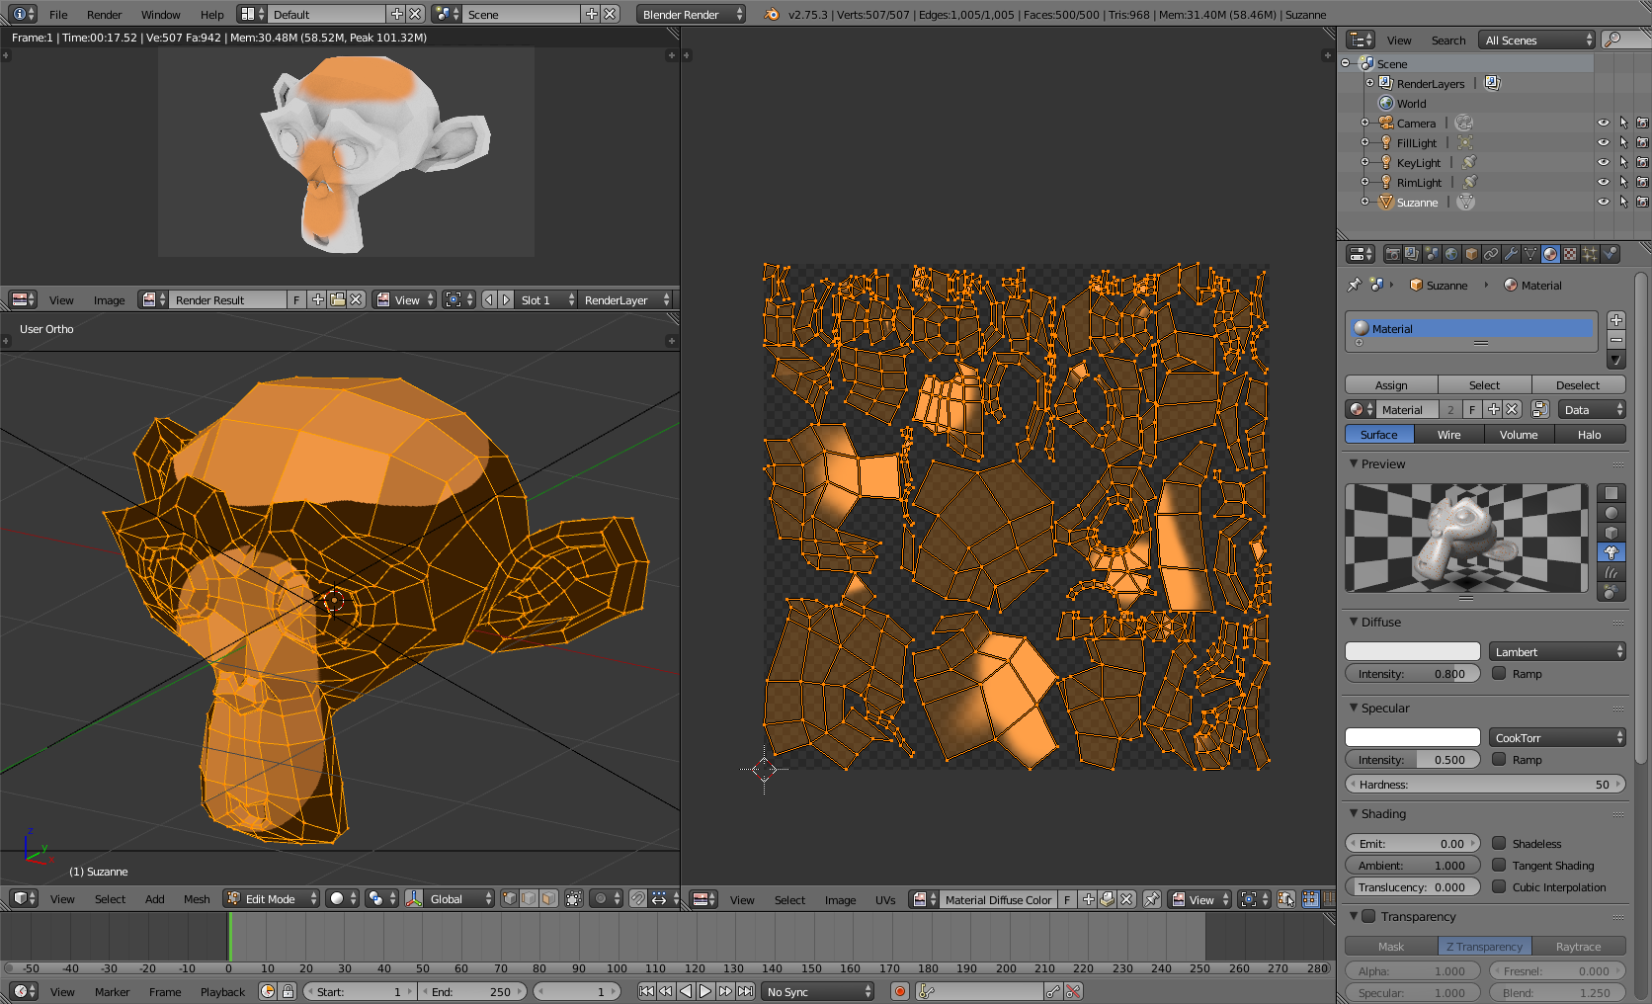The height and width of the screenshot is (1004, 1652).
Task: Select the Sphere preview shape icon
Action: (1611, 513)
